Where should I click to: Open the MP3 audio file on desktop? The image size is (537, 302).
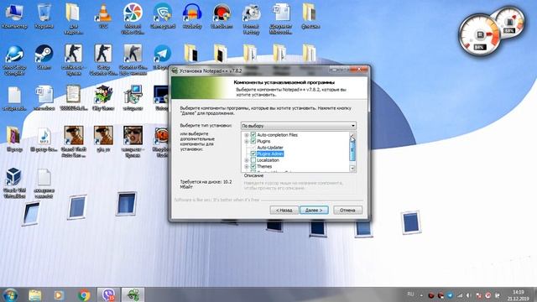click(x=44, y=140)
